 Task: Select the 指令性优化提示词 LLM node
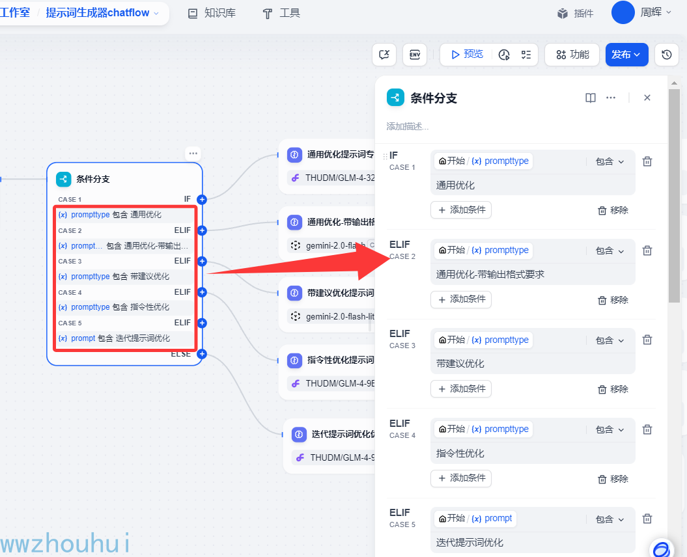point(327,372)
